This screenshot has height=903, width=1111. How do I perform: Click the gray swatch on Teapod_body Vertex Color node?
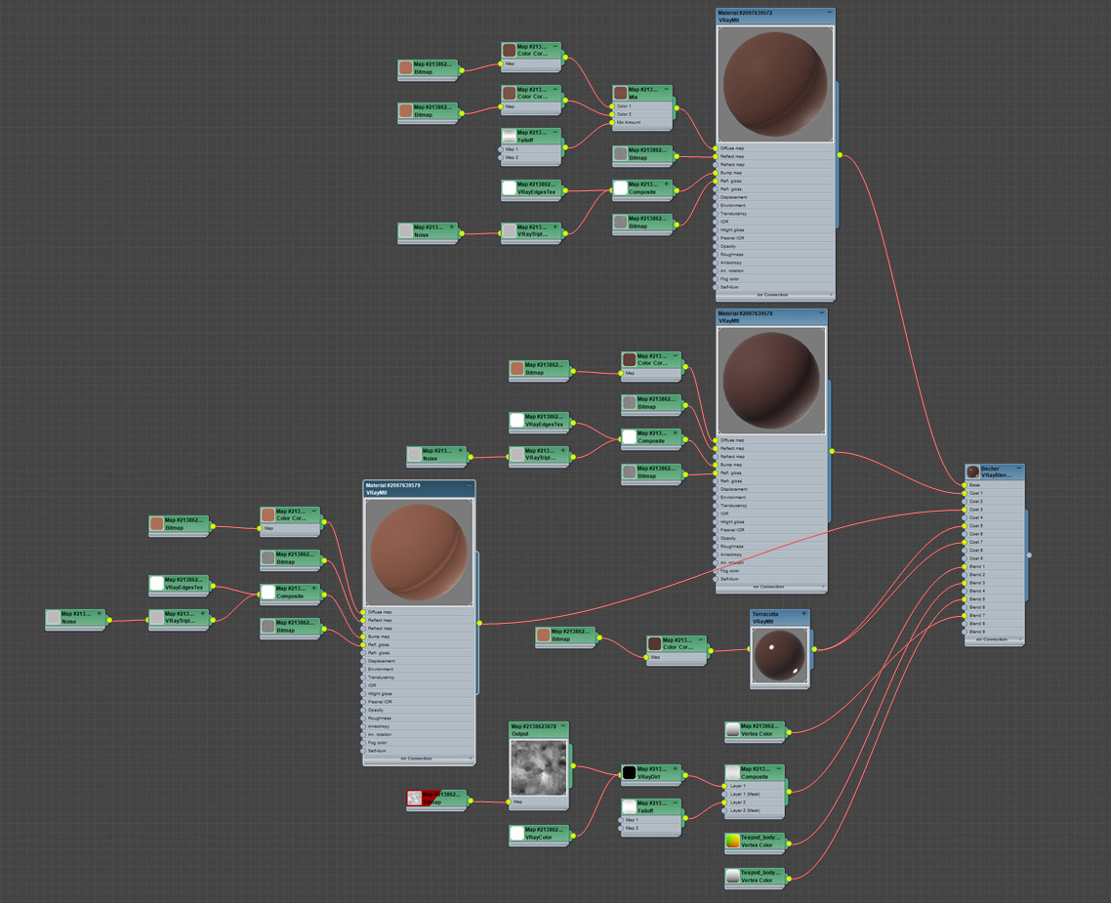click(x=732, y=876)
